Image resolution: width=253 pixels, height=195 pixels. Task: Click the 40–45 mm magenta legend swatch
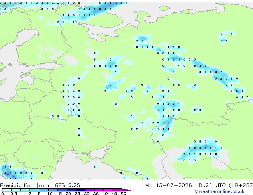[x=108, y=190]
